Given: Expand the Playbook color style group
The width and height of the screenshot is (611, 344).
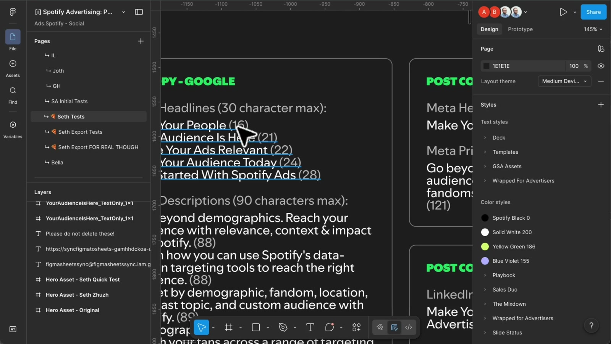Looking at the screenshot, I should click(485, 275).
